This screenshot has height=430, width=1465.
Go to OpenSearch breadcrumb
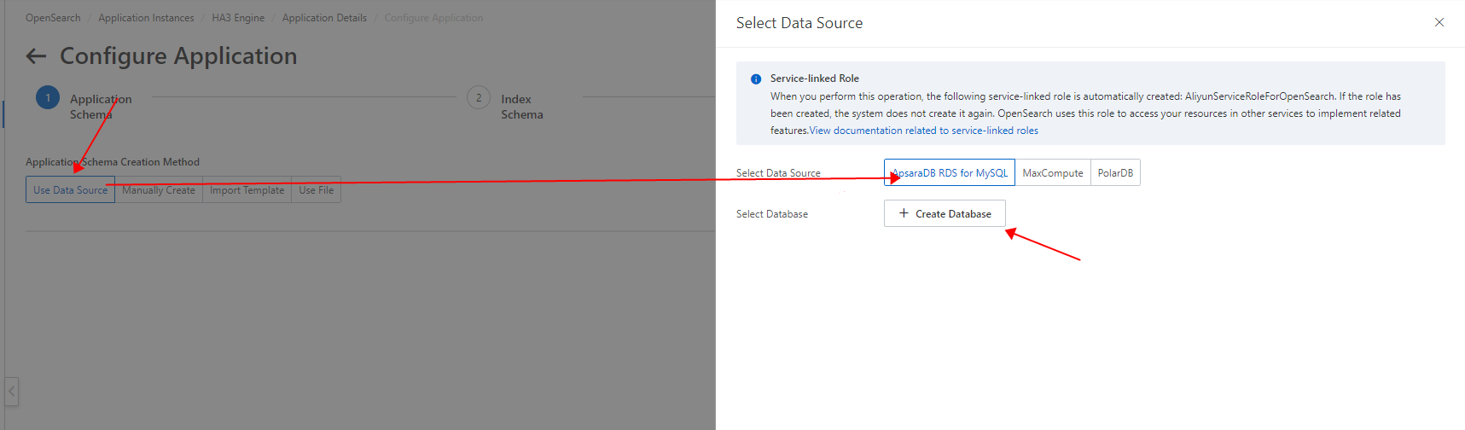tap(53, 18)
